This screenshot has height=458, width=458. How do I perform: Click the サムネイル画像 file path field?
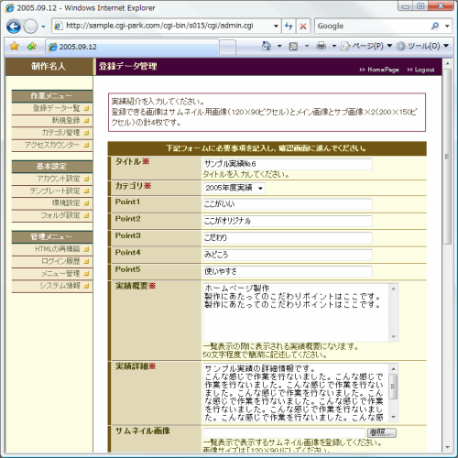click(x=284, y=432)
